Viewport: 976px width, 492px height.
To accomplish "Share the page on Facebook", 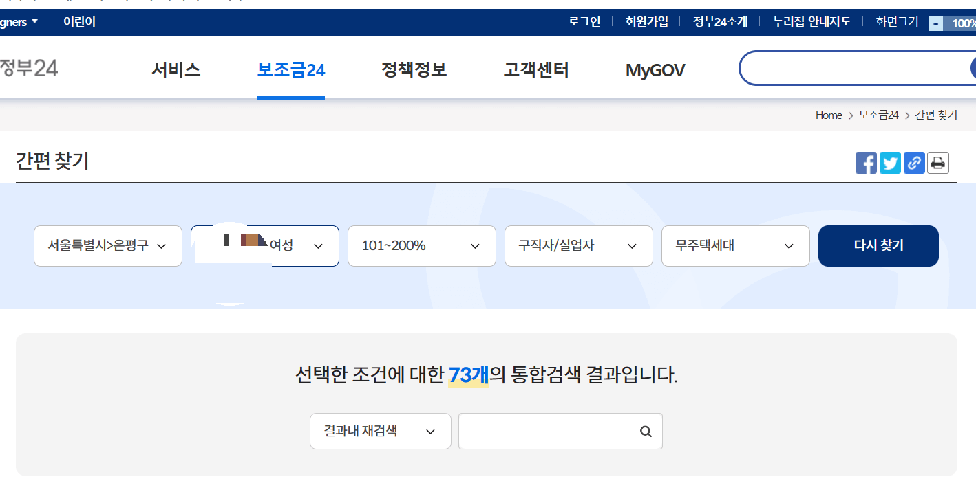I will 866,162.
